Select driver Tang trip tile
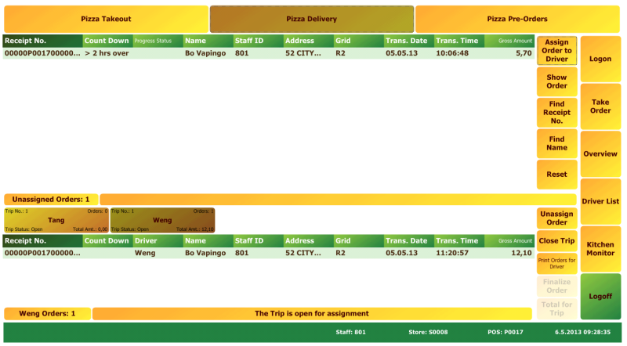Image resolution: width=627 pixels, height=346 pixels. (x=56, y=220)
